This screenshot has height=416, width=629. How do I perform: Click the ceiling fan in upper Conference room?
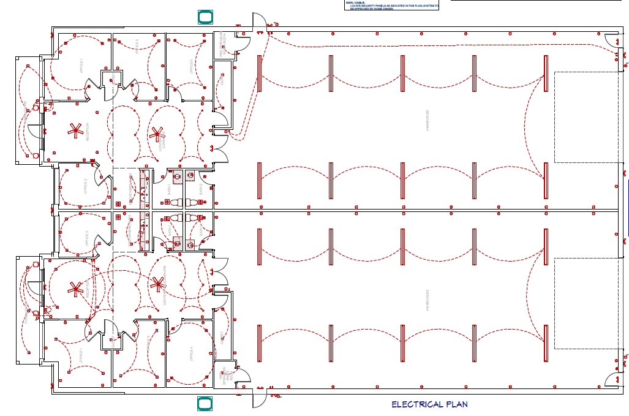[156, 134]
